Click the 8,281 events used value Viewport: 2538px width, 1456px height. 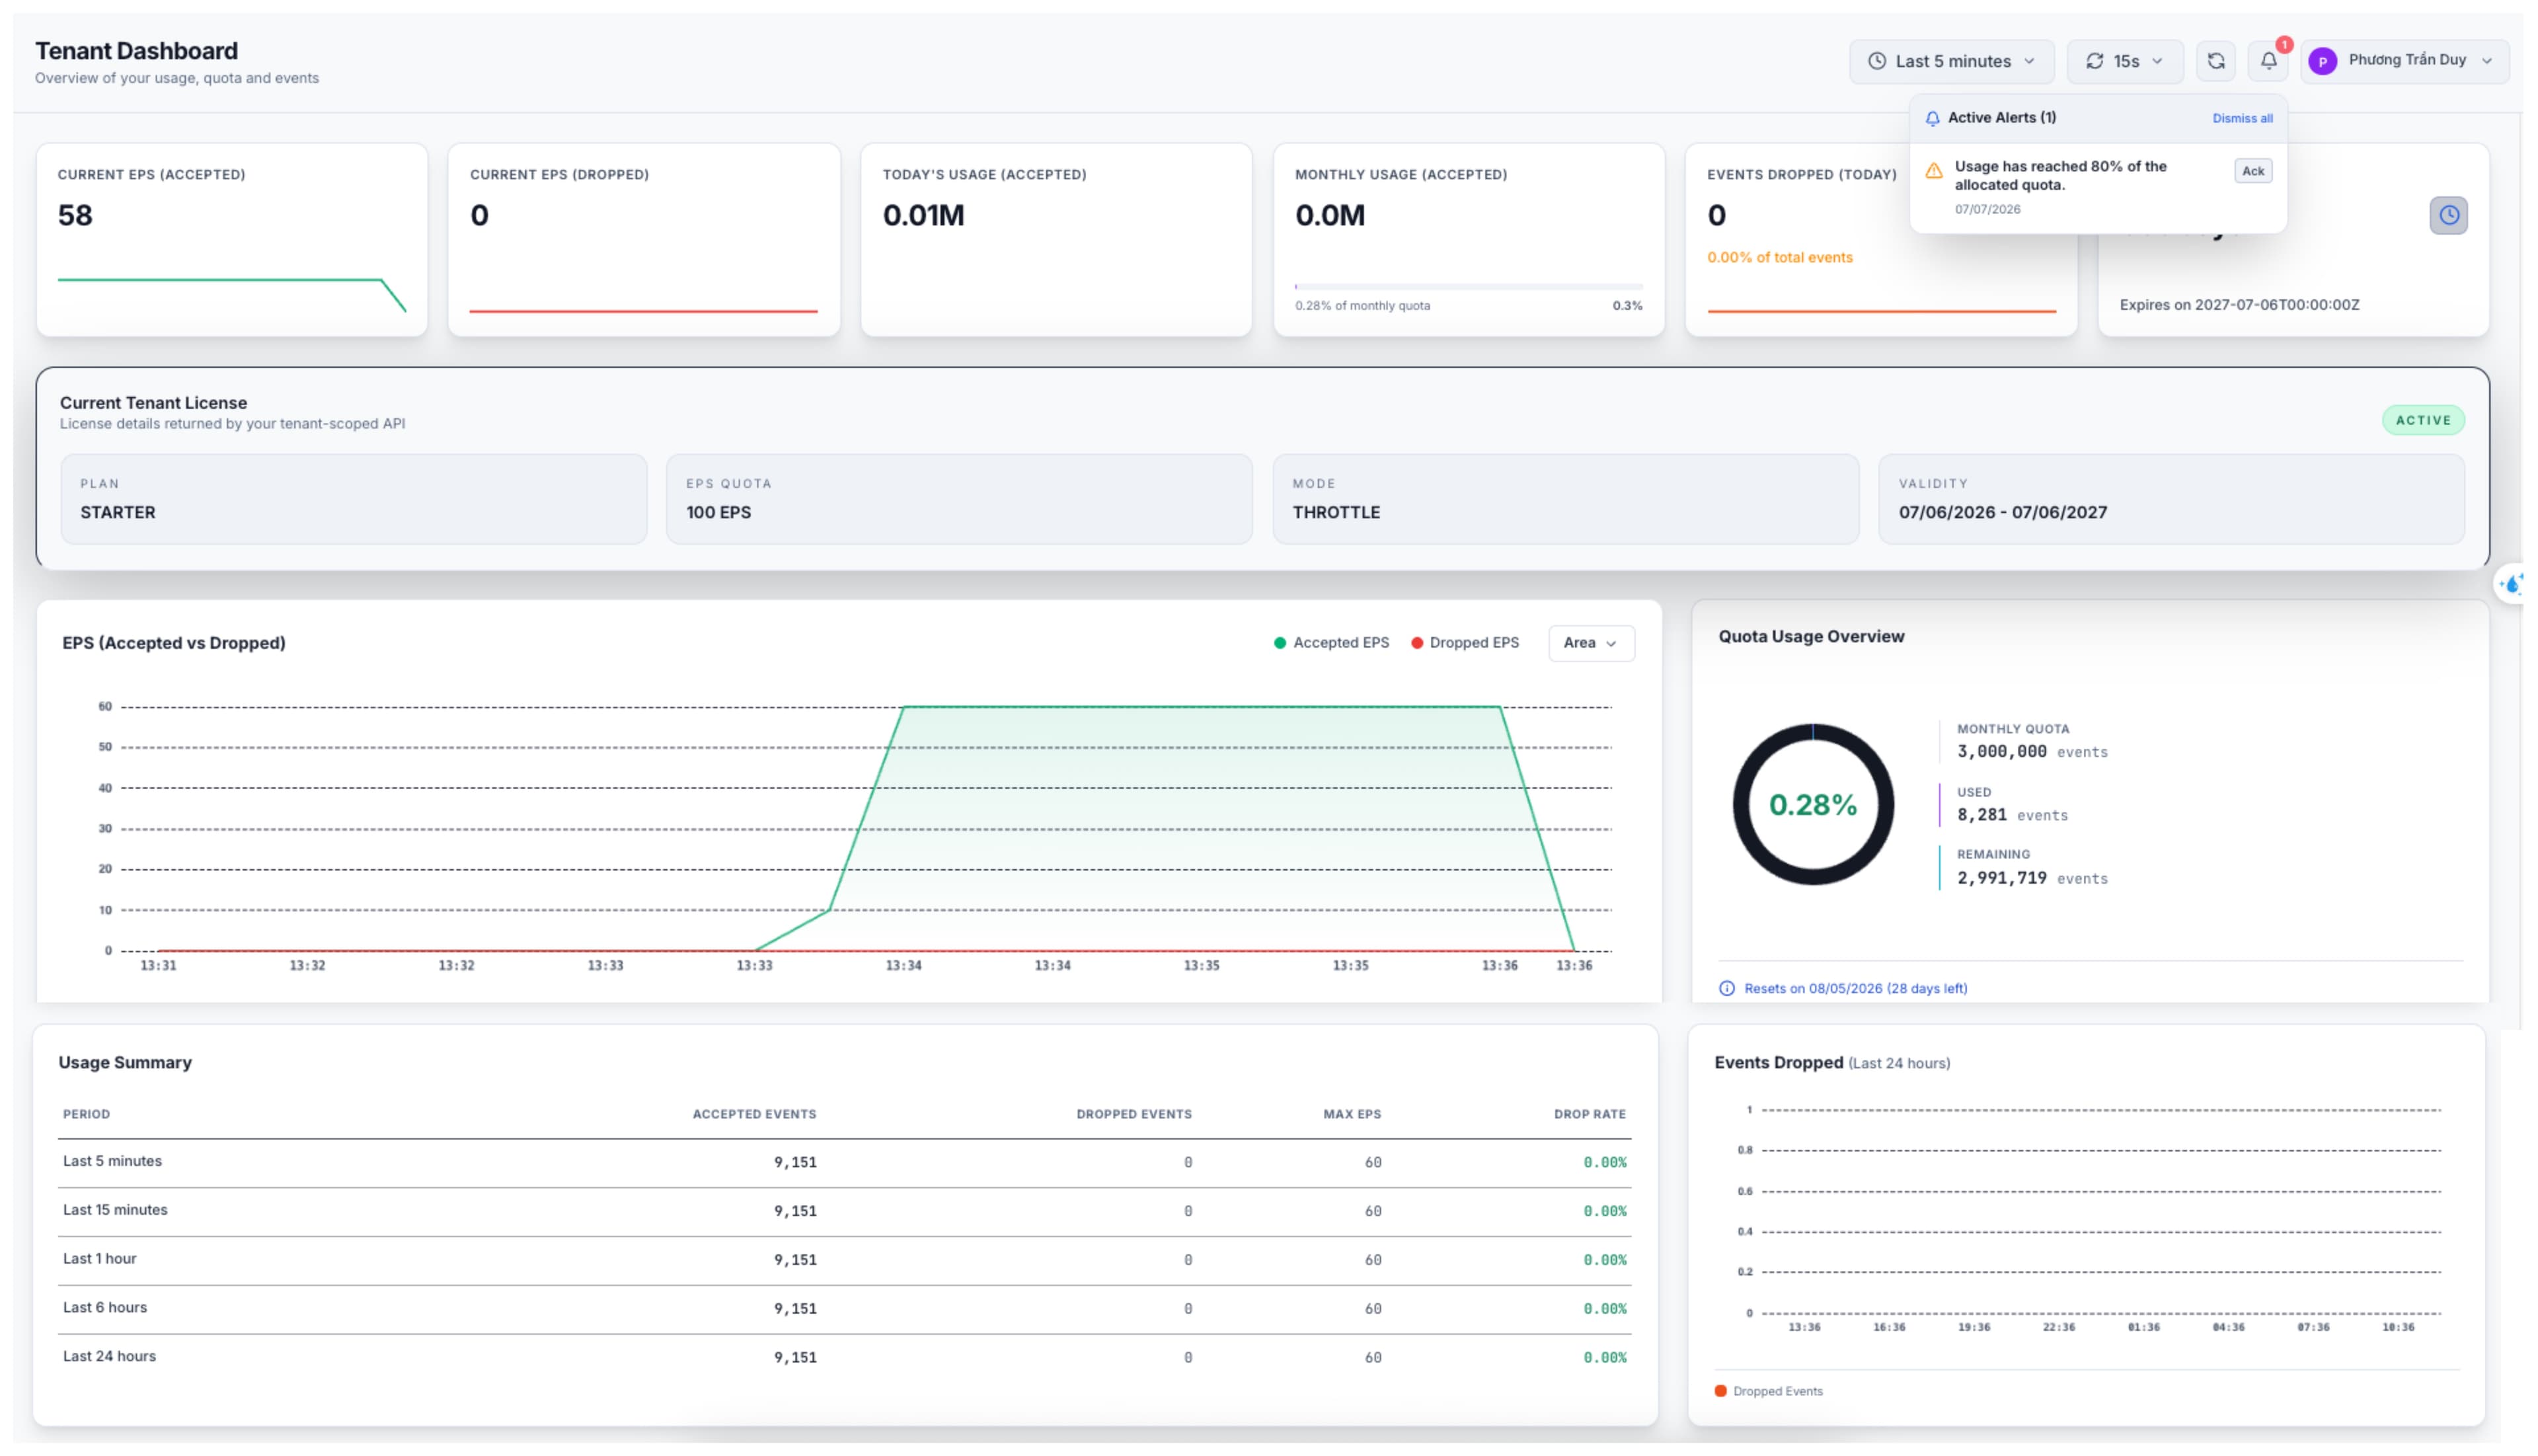click(2012, 815)
